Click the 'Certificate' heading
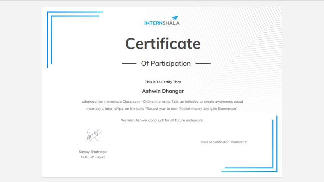Screen dimensions: 324x182 (x=163, y=44)
